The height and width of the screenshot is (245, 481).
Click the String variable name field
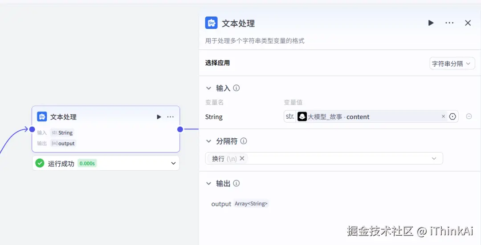click(x=214, y=116)
